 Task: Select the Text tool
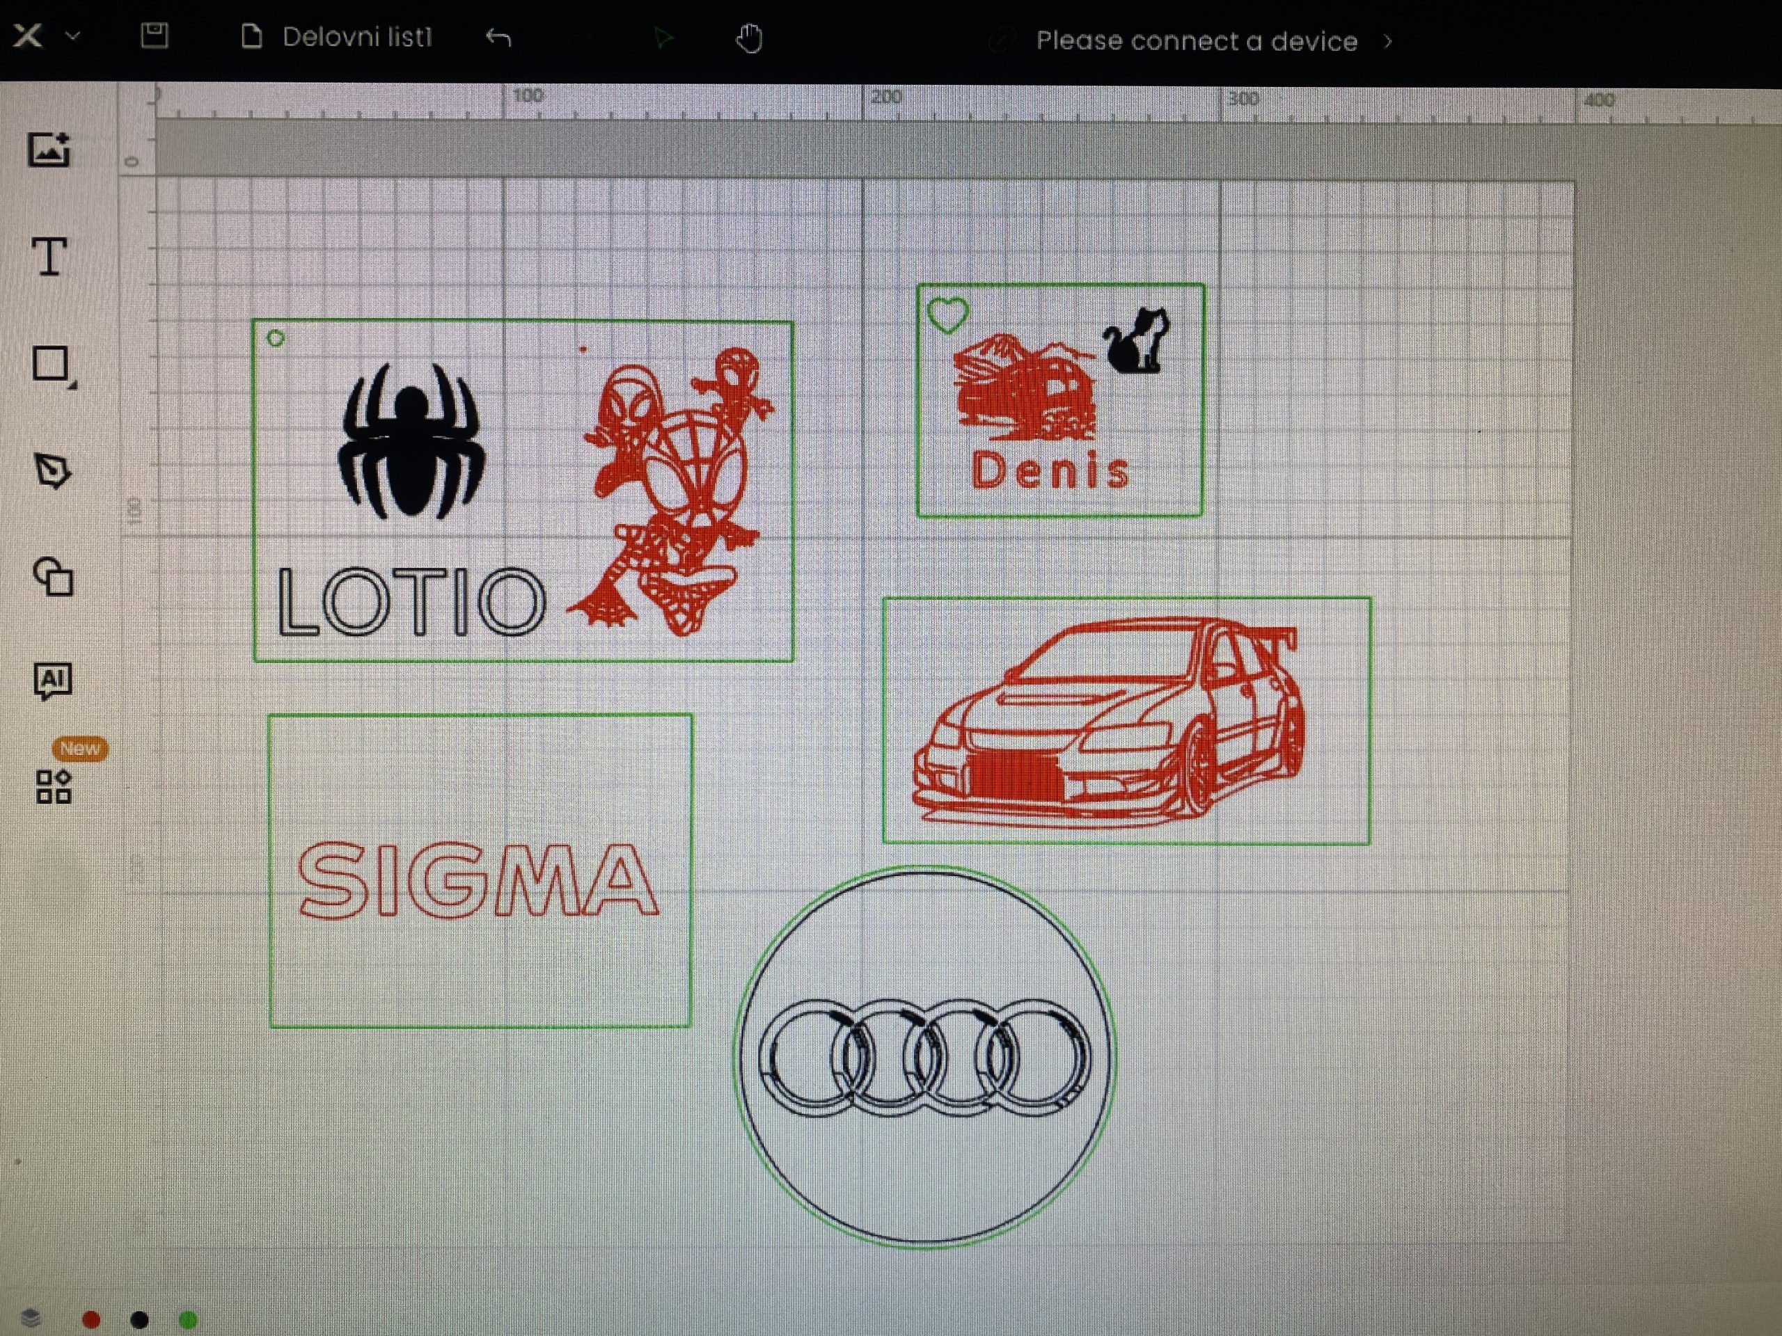tap(49, 257)
